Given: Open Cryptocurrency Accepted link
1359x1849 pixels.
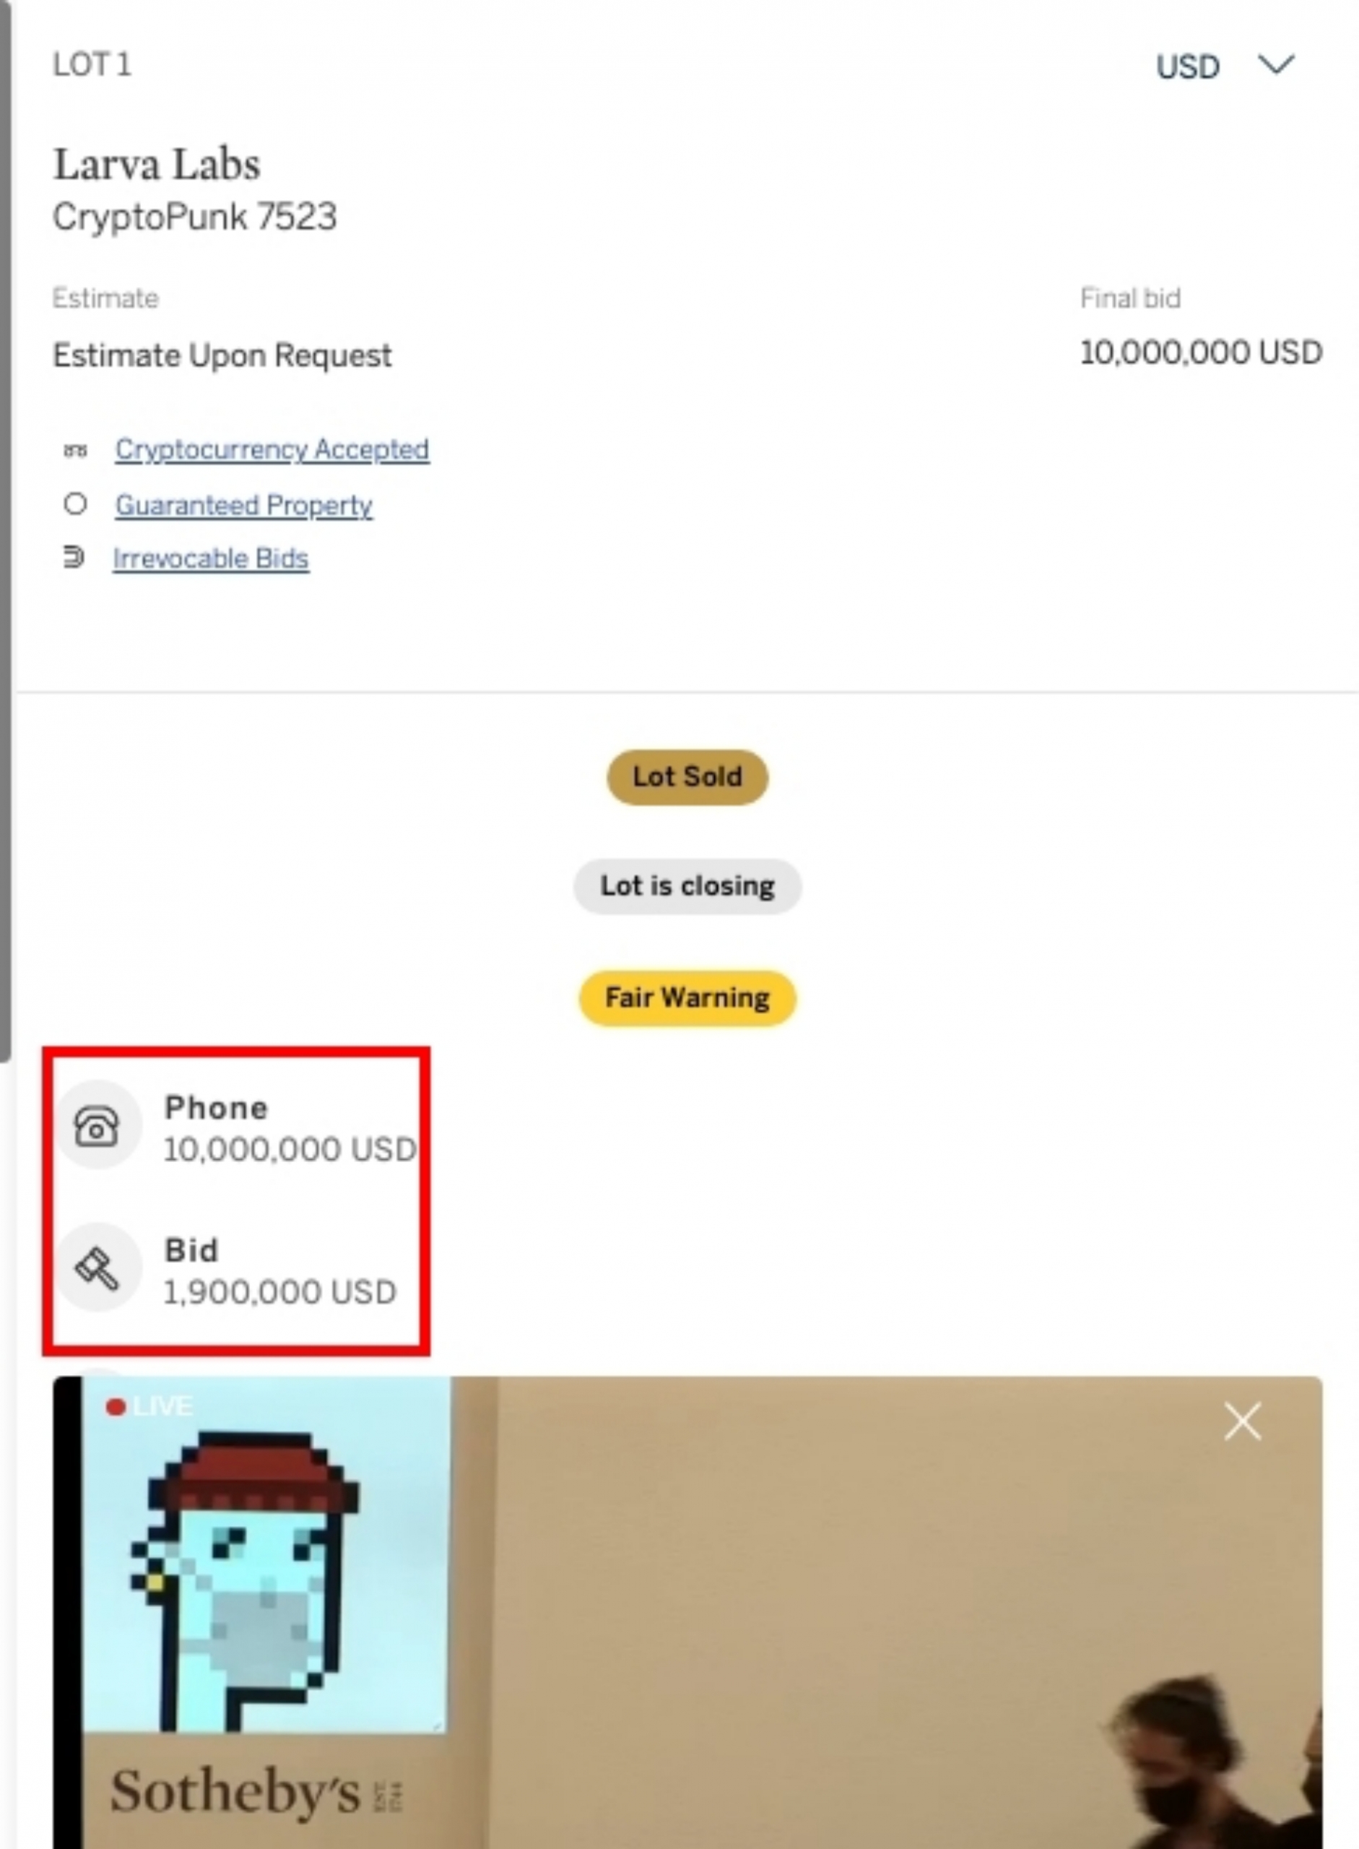Looking at the screenshot, I should tap(272, 449).
